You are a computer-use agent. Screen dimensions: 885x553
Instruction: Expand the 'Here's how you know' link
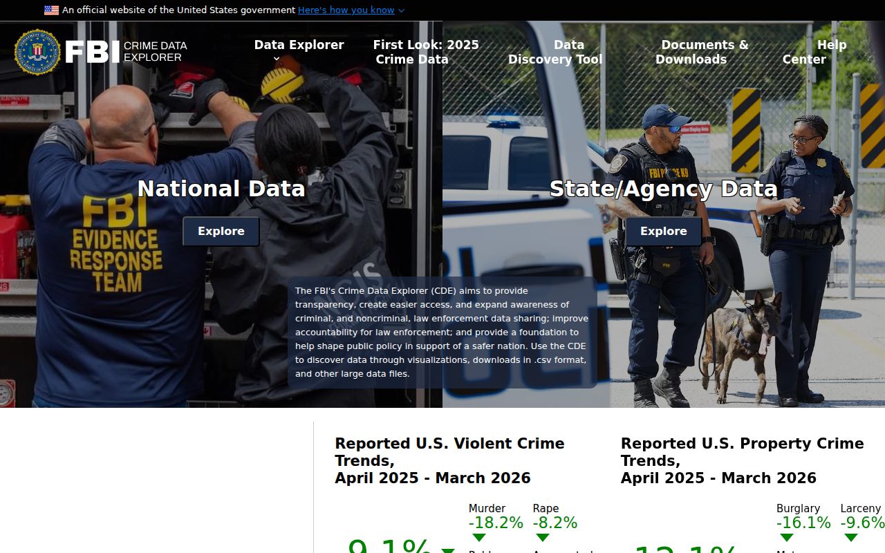tap(351, 10)
